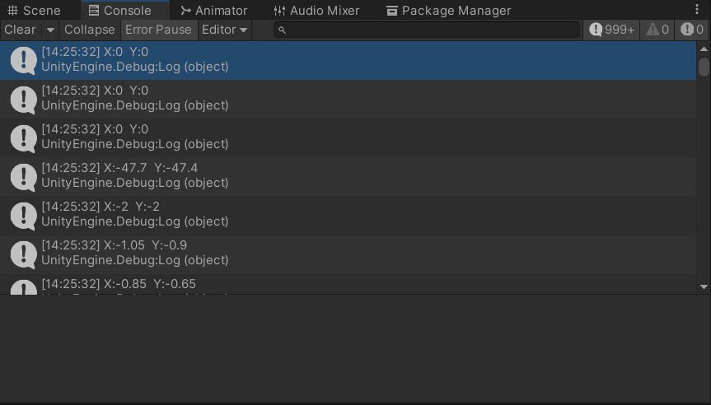Switch to the Scene tab
The image size is (711, 405).
coord(34,11)
